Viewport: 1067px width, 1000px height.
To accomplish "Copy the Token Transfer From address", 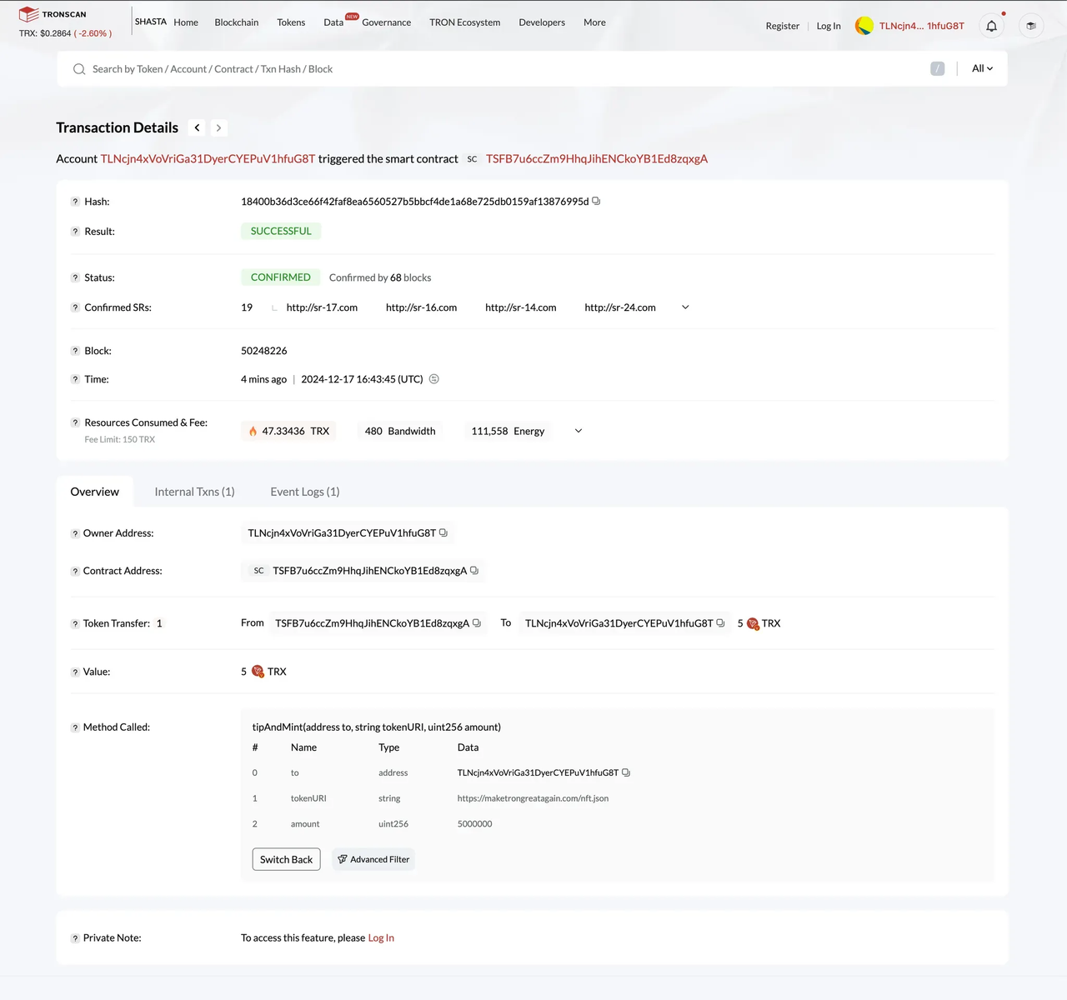I will (477, 622).
